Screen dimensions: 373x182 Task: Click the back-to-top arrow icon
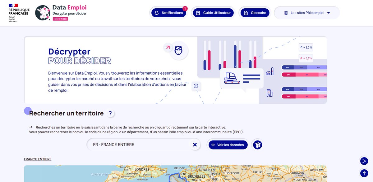[x=364, y=173]
